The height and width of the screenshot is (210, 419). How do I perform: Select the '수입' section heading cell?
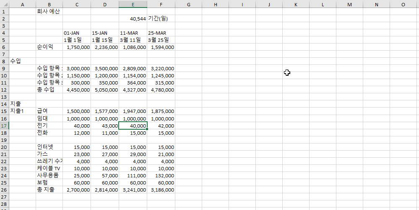click(x=23, y=61)
